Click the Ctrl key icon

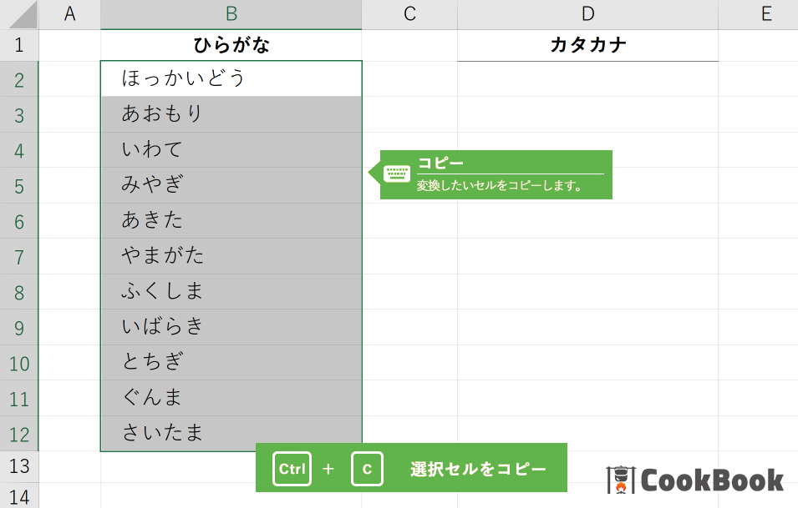[x=292, y=468]
